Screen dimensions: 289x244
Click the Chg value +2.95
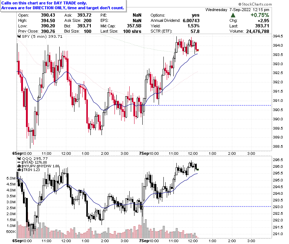click(263, 21)
